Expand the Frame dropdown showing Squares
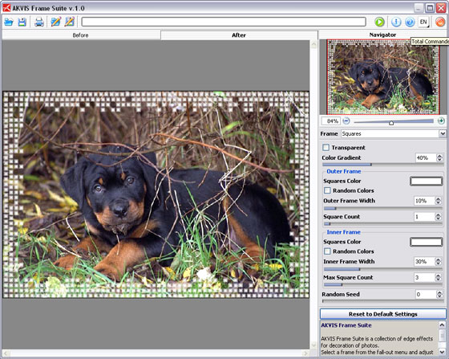This screenshot has height=359, width=449. click(443, 133)
